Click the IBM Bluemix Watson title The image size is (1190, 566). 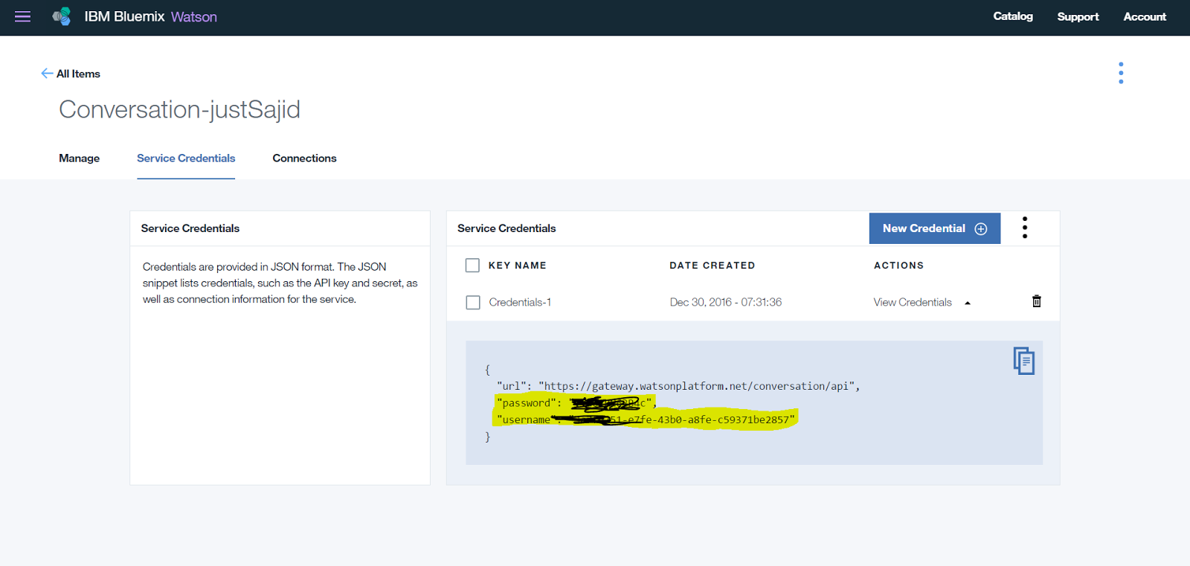point(151,16)
